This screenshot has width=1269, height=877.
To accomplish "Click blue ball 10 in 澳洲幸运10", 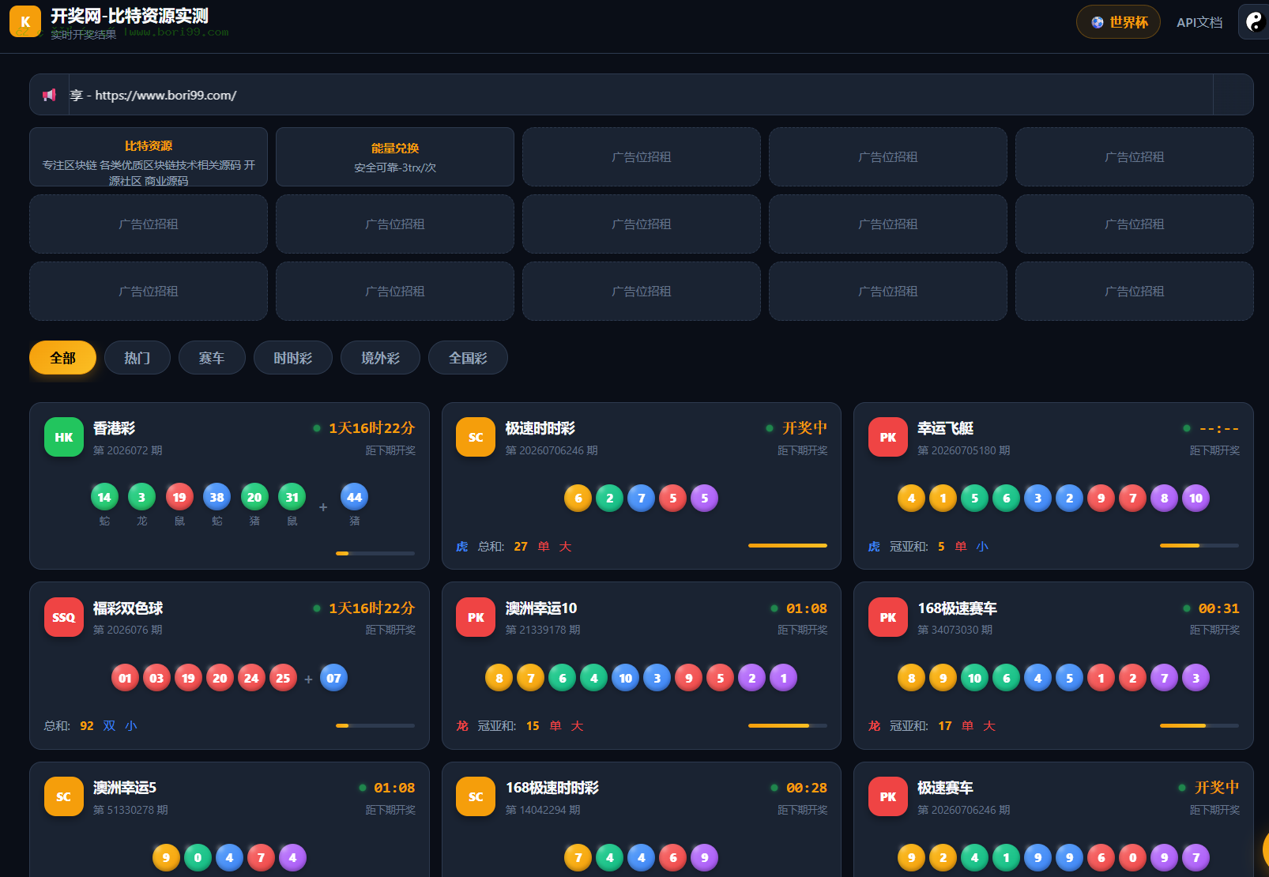I will [x=625, y=678].
